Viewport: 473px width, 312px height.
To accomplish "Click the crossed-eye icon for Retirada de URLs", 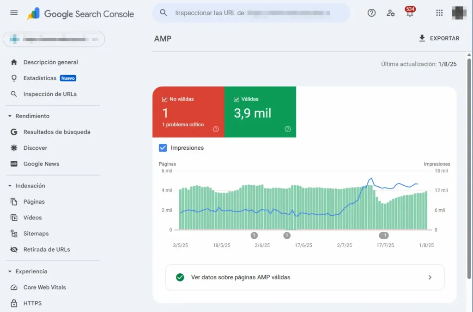I will [x=14, y=249].
